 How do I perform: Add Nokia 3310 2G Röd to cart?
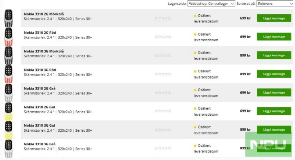(x=274, y=37)
